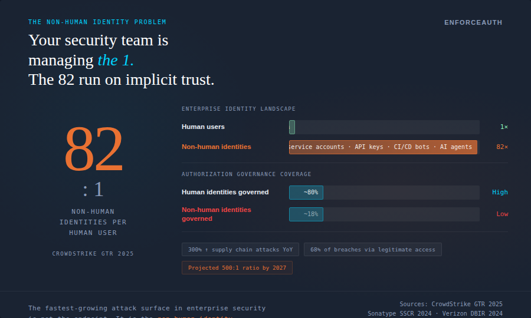Select 'Enterprise Identity Landscape' section heading
The image size is (531, 318).
[238, 109]
